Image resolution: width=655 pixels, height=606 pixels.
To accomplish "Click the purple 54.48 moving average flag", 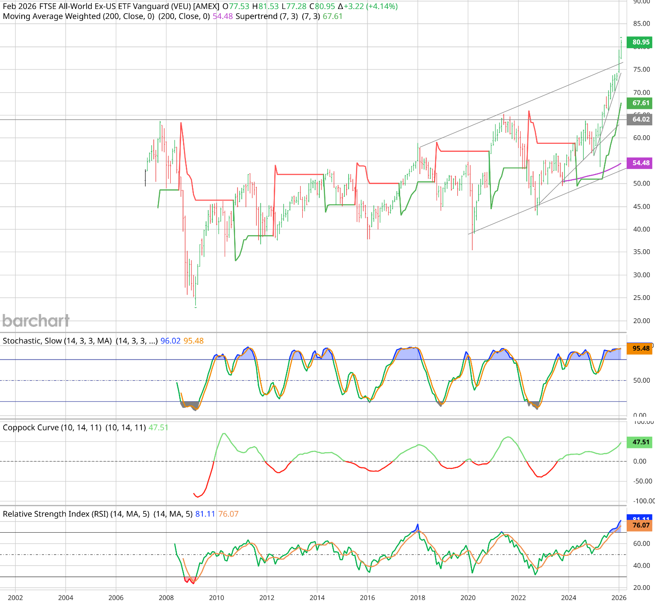I will click(639, 163).
